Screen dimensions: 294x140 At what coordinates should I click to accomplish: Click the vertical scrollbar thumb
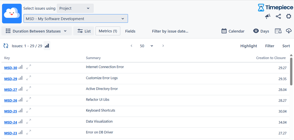pyautogui.click(x=291, y=71)
